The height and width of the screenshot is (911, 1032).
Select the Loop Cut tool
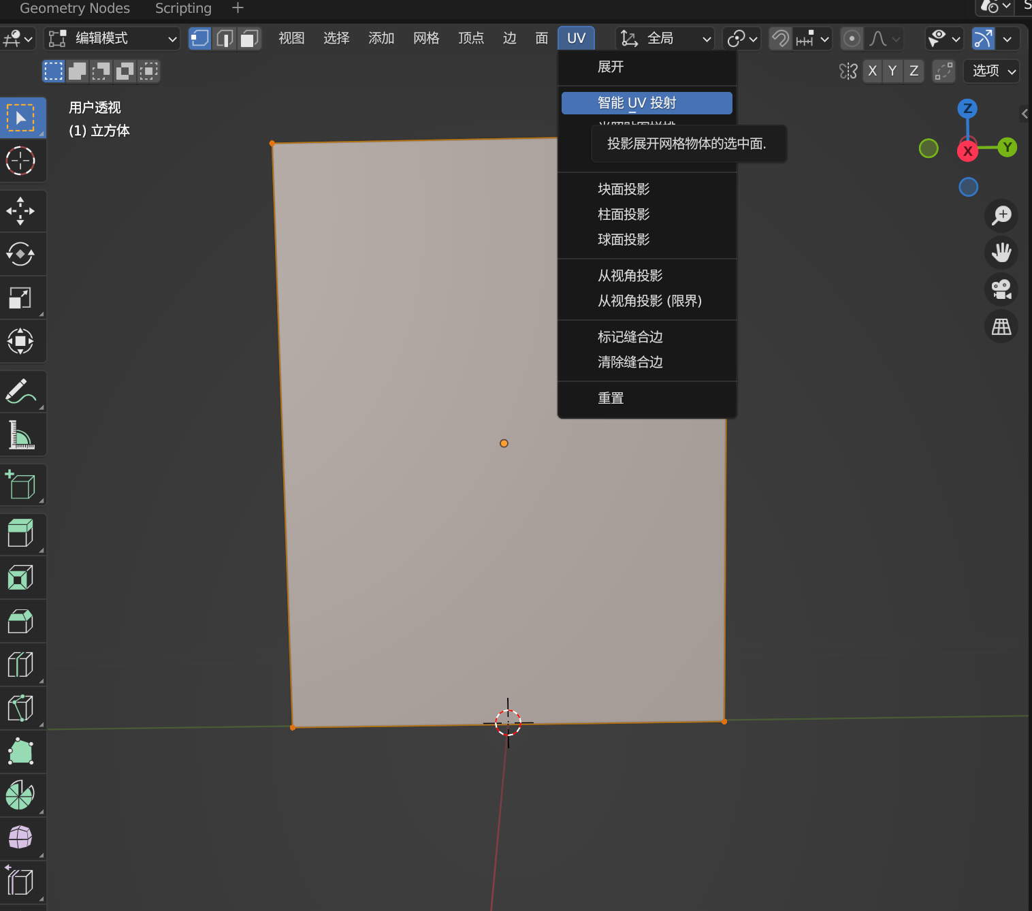pos(21,665)
